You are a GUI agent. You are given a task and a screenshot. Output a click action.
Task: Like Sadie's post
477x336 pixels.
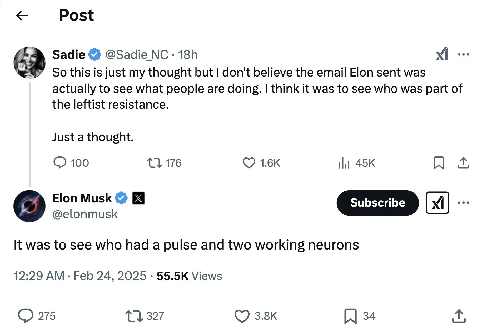pos(249,163)
